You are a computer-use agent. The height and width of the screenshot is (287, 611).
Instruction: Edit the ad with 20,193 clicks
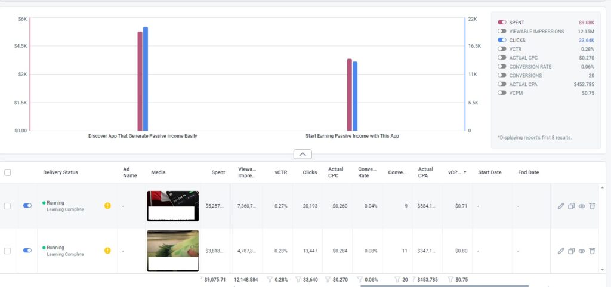561,206
